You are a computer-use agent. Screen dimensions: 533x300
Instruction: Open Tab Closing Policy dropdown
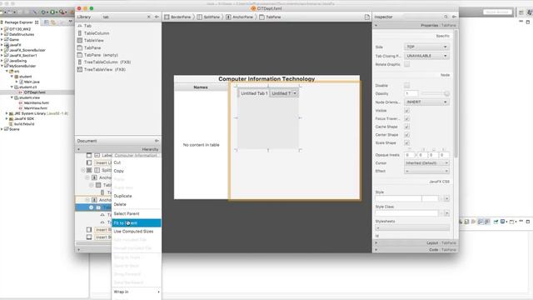[x=426, y=56]
